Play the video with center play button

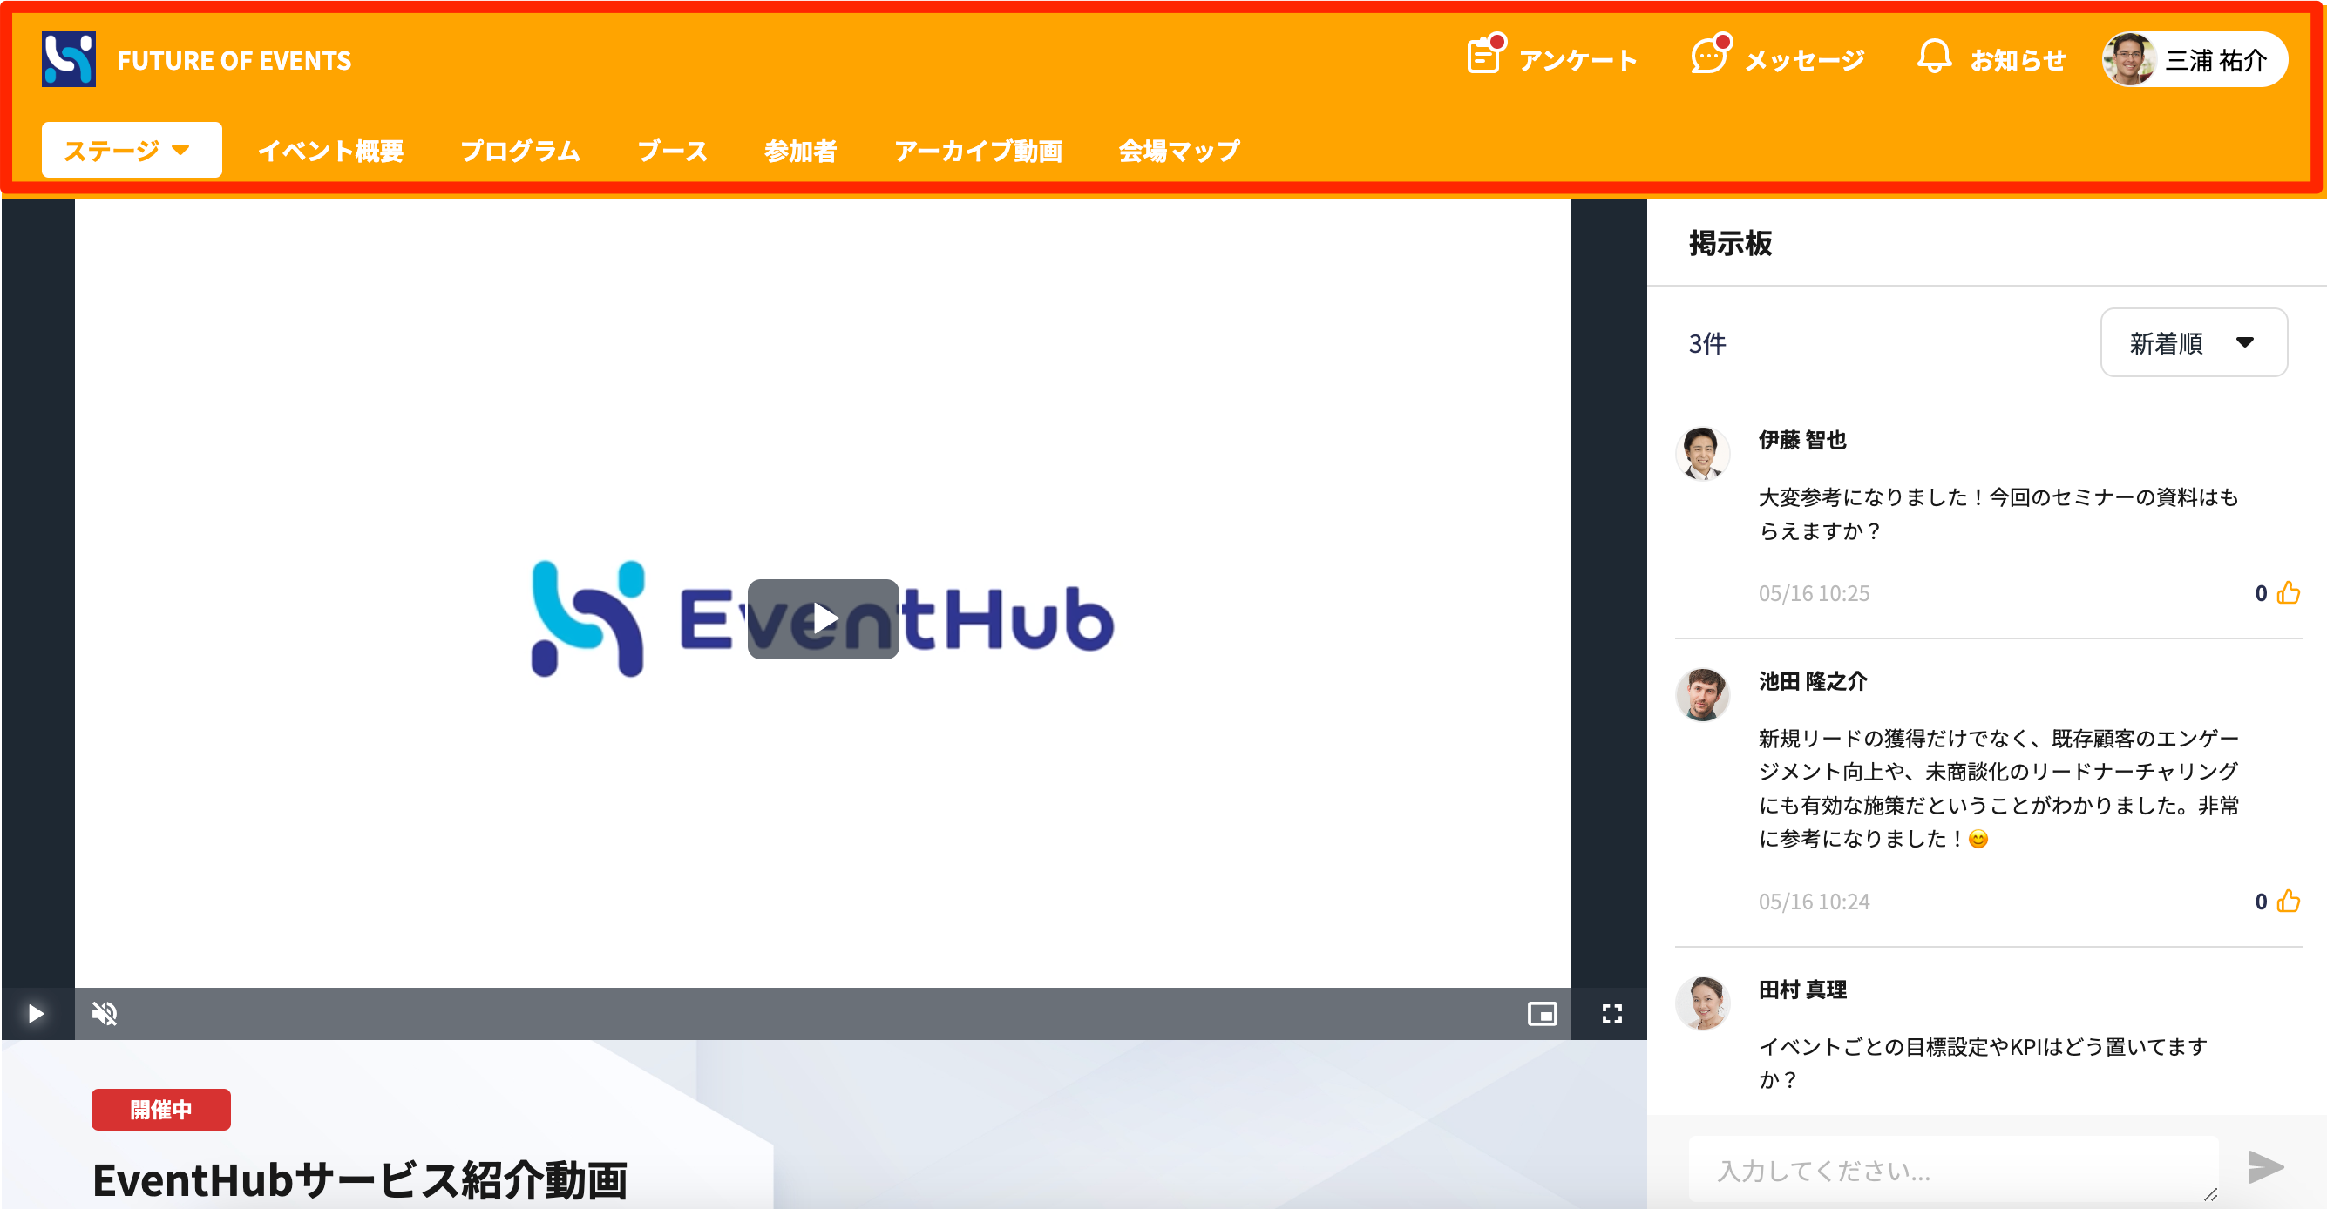point(823,618)
